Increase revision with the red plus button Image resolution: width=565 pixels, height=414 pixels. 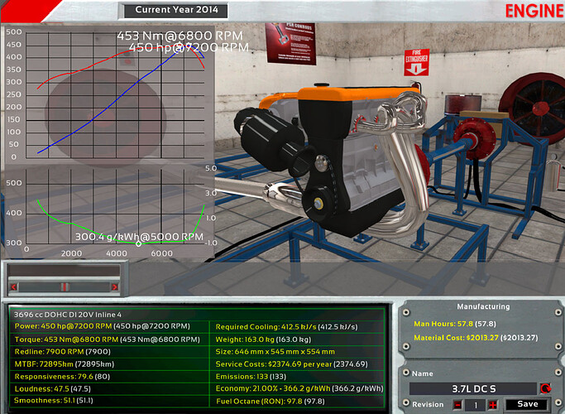tap(492, 404)
